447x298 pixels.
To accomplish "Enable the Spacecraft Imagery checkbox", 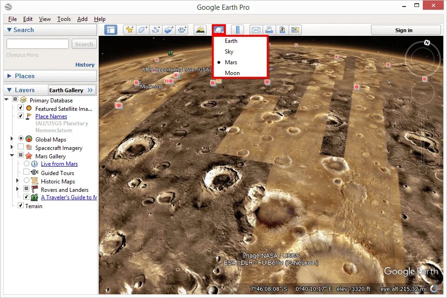I will click(x=20, y=147).
